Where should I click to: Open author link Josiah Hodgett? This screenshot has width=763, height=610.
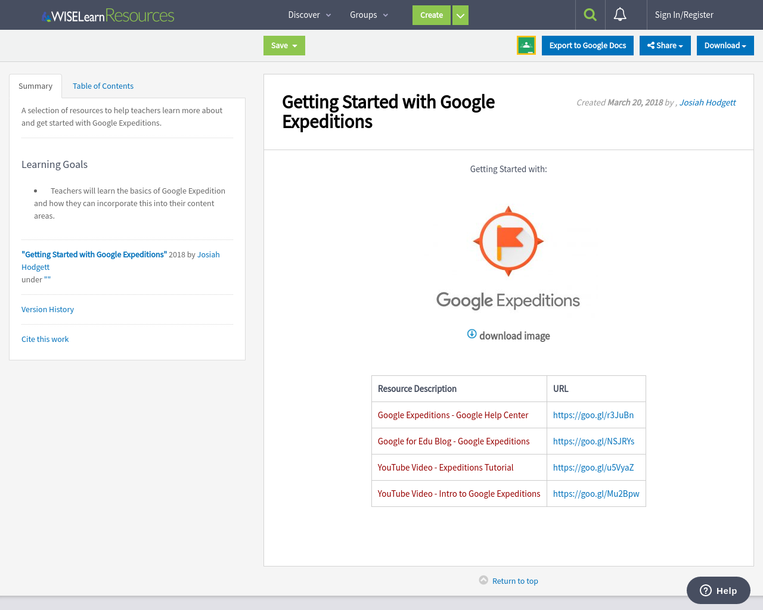[x=707, y=102]
